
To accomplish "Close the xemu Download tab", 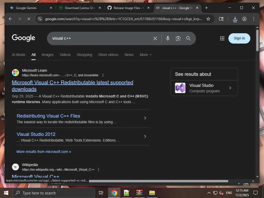I will pos(100,8).
